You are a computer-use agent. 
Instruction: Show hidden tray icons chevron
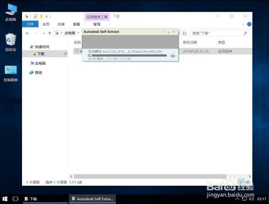237,199
